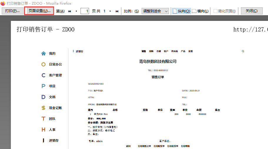
Task: Click the search magnifier icon in preview
Action: pos(243,51)
